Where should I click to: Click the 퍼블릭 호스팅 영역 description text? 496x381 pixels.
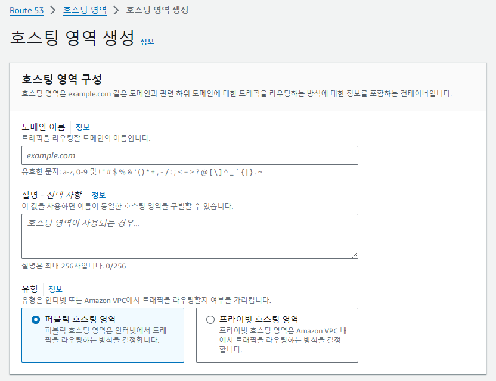click(106, 335)
